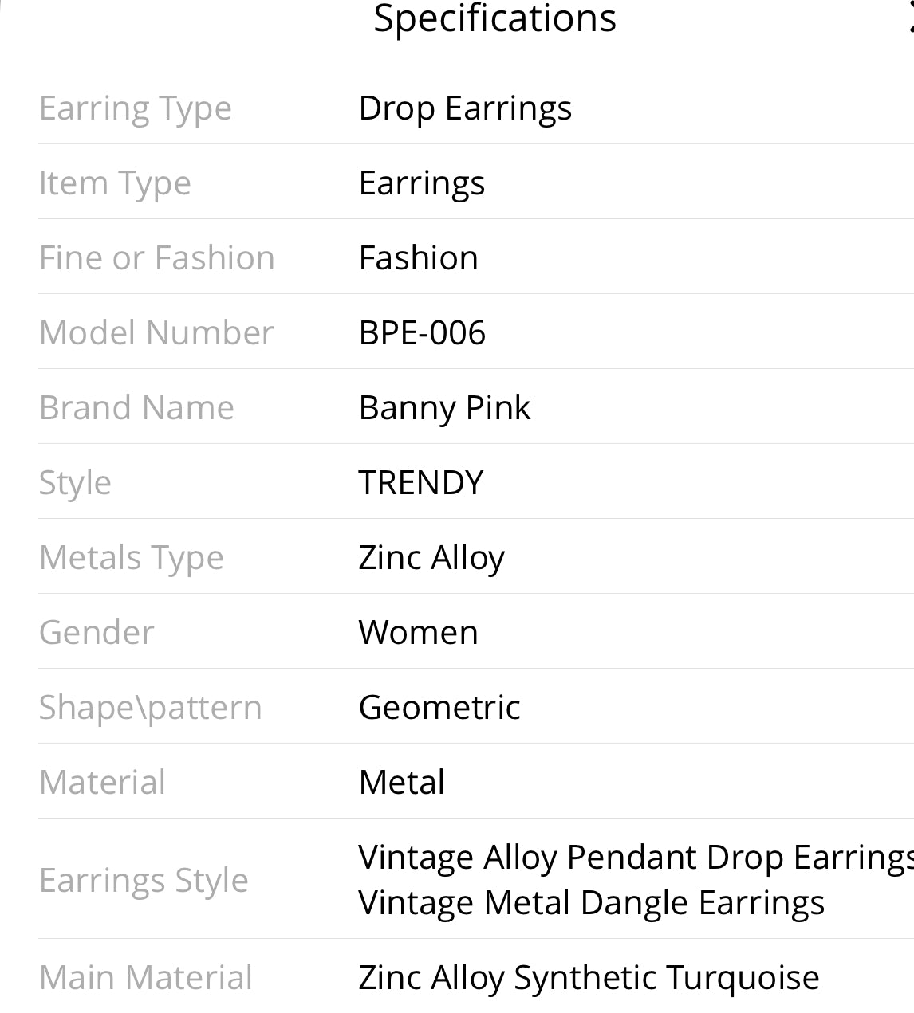Viewport: 914px width, 1013px height.
Task: Click the Specifications heading
Action: pyautogui.click(x=494, y=18)
